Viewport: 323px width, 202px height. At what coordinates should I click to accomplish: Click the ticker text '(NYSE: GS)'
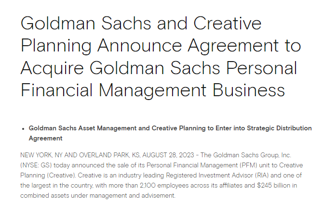(x=36, y=165)
